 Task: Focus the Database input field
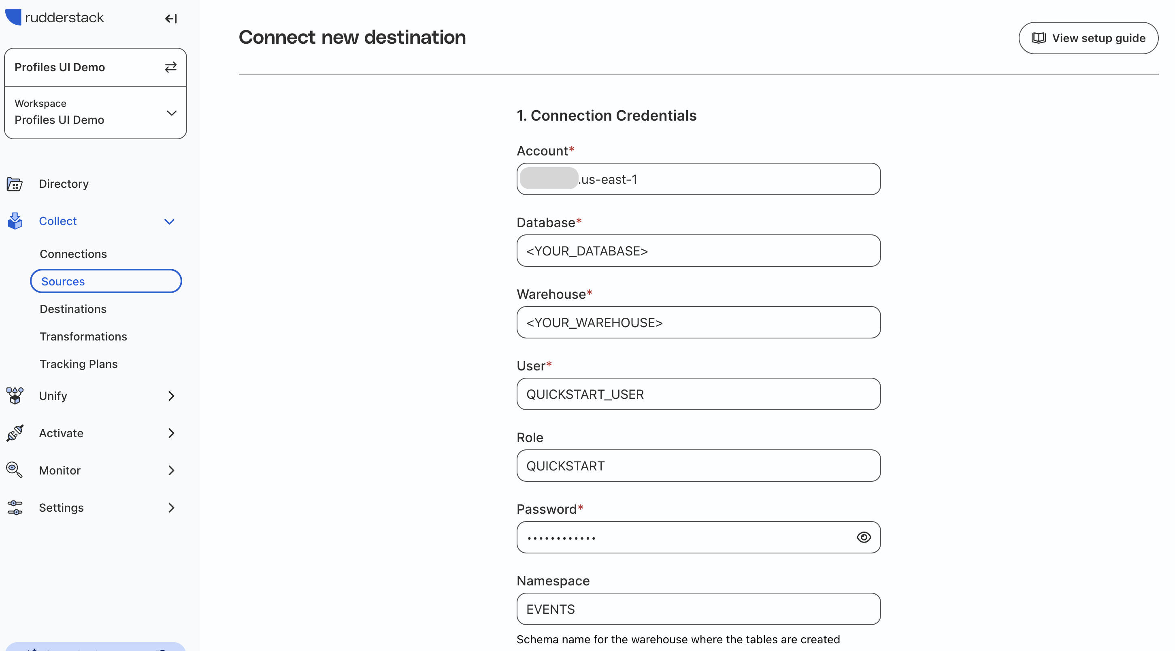click(x=698, y=251)
